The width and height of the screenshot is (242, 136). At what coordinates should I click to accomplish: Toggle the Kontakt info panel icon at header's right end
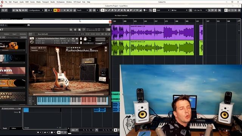[x=108, y=29]
